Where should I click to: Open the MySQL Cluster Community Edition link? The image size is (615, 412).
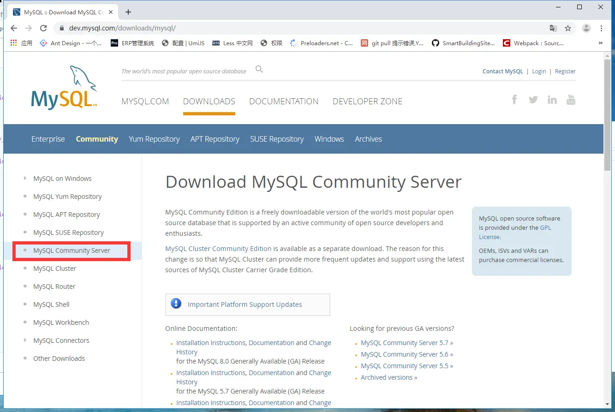pyautogui.click(x=218, y=248)
